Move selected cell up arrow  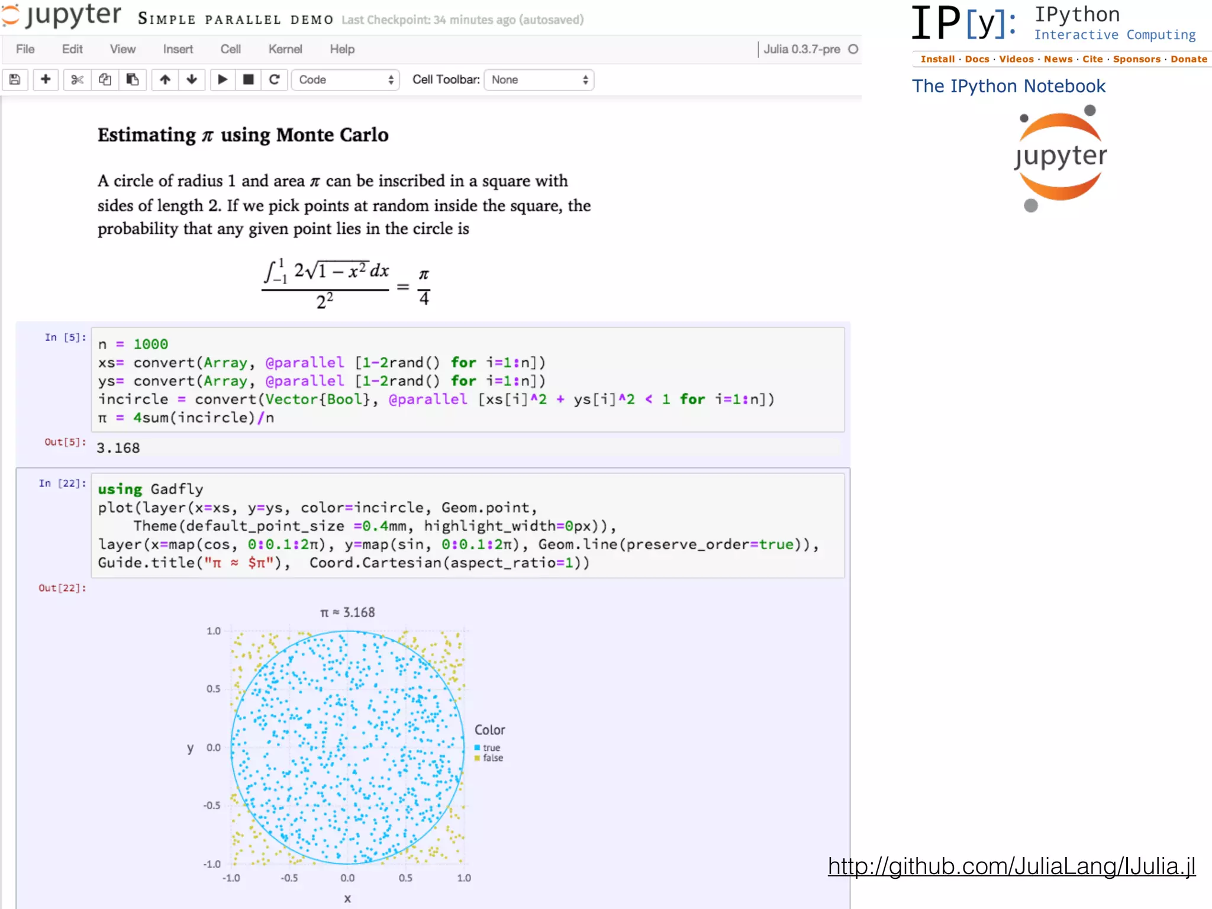[x=165, y=80]
